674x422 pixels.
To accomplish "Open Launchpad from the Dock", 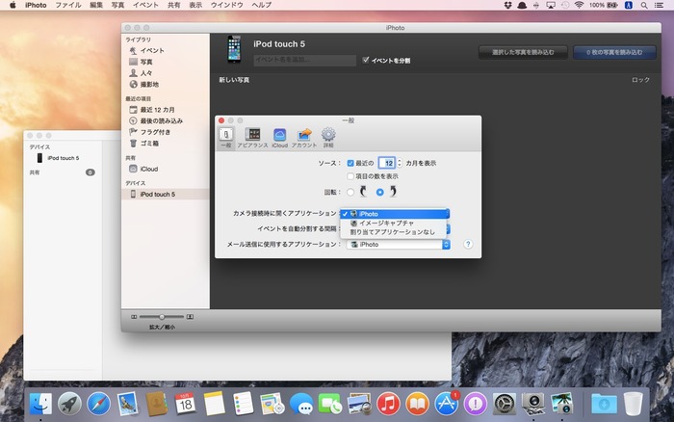I will coord(69,404).
